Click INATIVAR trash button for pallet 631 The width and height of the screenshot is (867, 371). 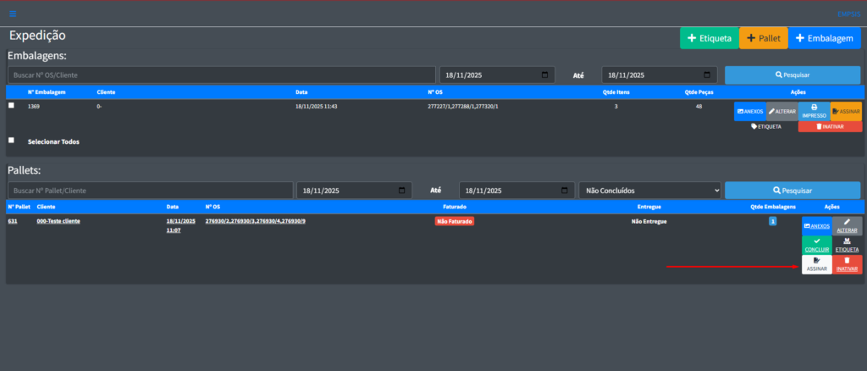847,264
